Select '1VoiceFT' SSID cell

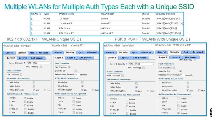coord(105,24)
